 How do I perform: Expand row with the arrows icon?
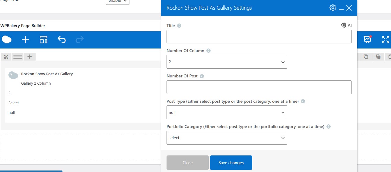pyautogui.click(x=6, y=57)
